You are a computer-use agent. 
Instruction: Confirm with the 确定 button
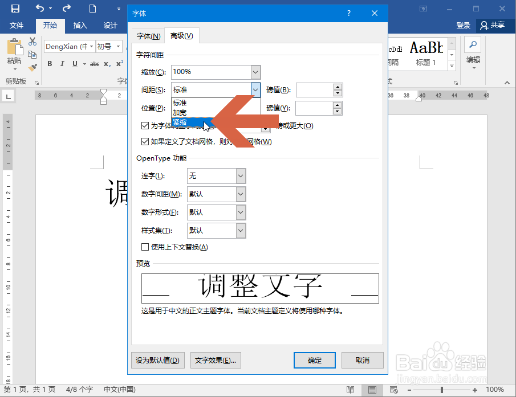[x=314, y=360]
